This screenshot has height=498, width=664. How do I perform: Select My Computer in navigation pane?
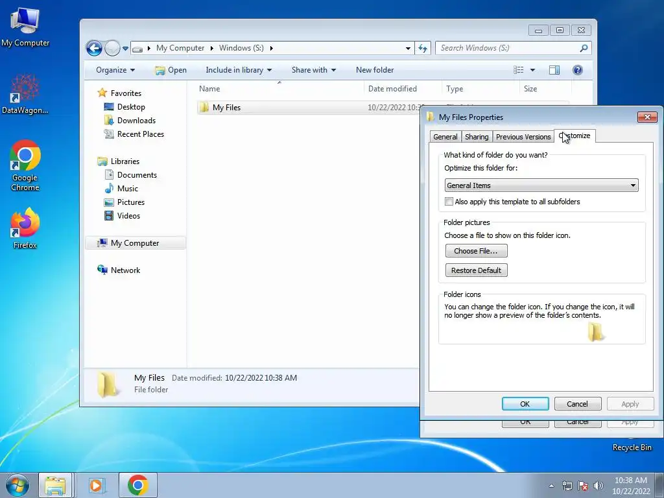tap(135, 243)
